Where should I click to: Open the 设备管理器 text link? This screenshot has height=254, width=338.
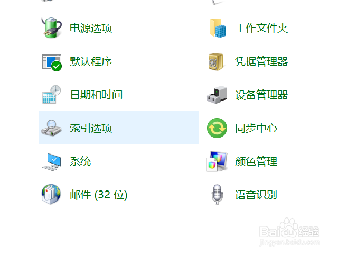(261, 95)
